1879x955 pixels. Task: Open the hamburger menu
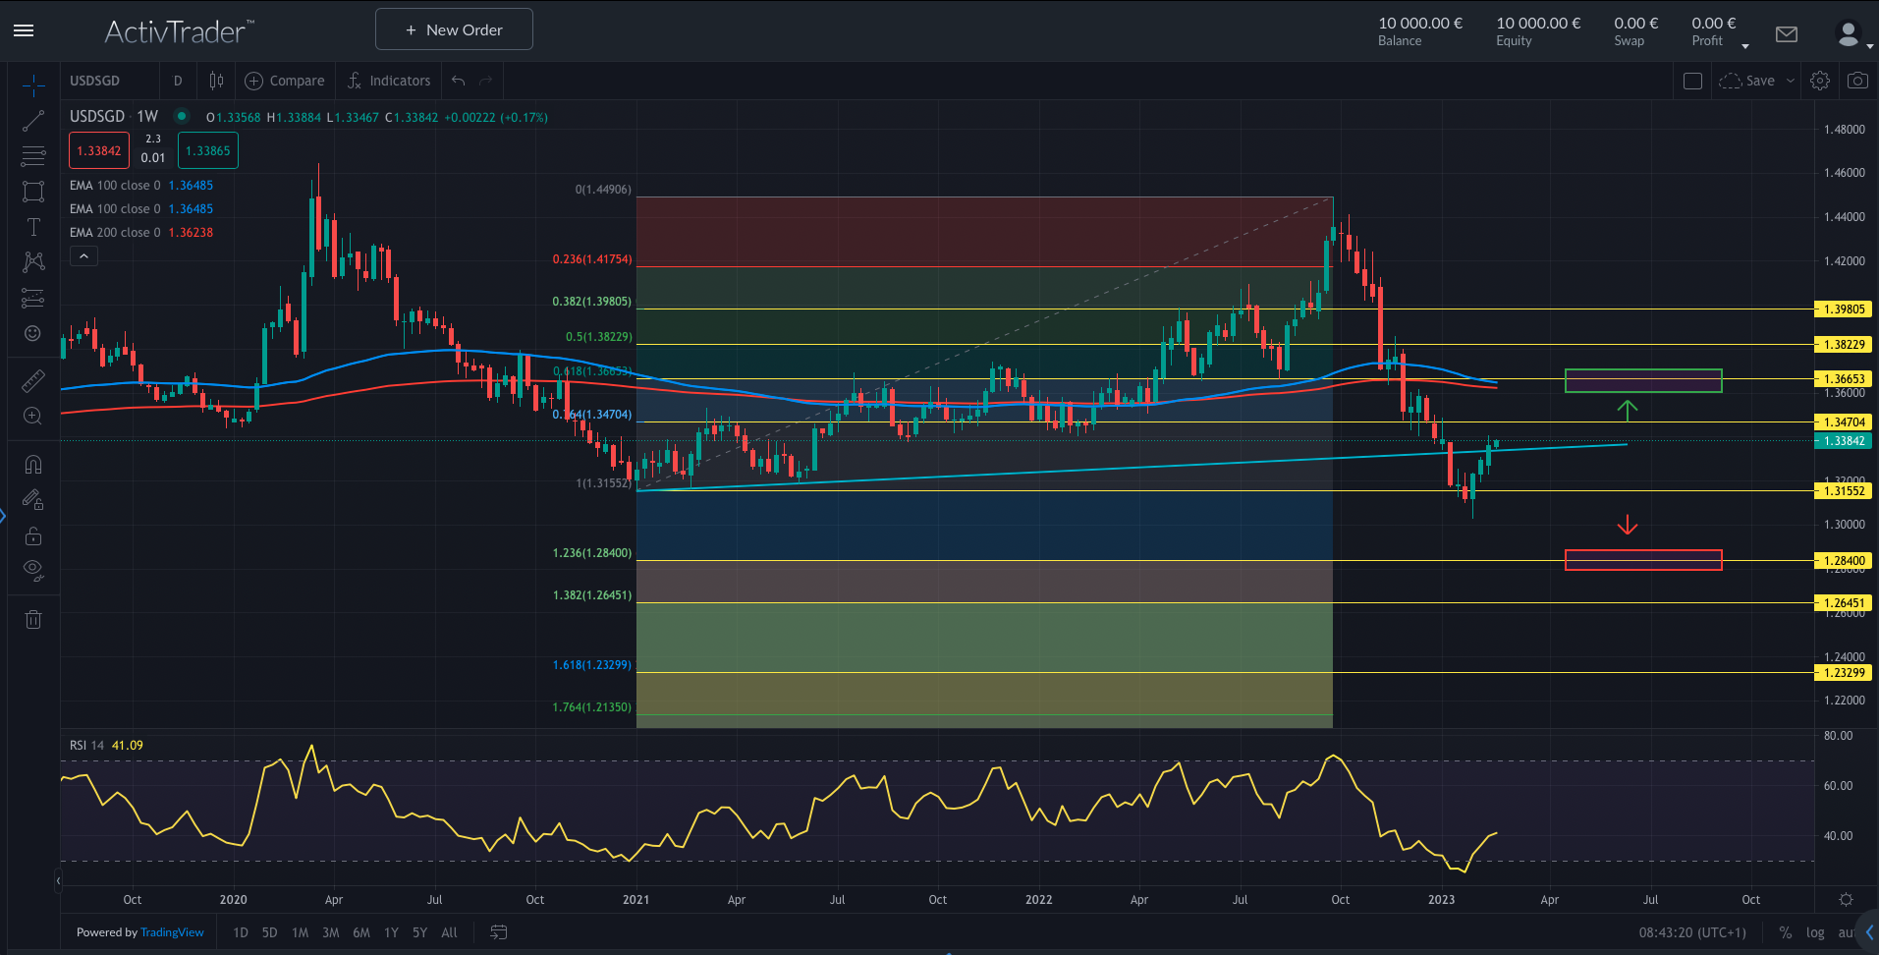point(24,29)
